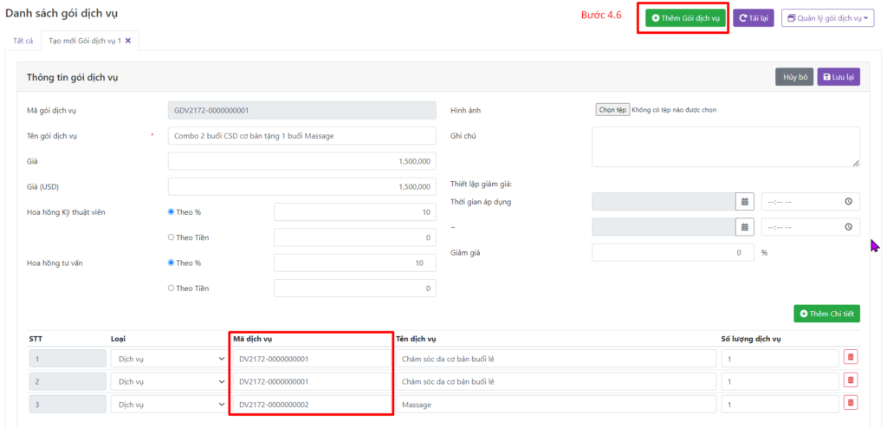Viewport: 887px width, 428px height.
Task: Open Loại dropdown in row 3
Action: coord(168,404)
